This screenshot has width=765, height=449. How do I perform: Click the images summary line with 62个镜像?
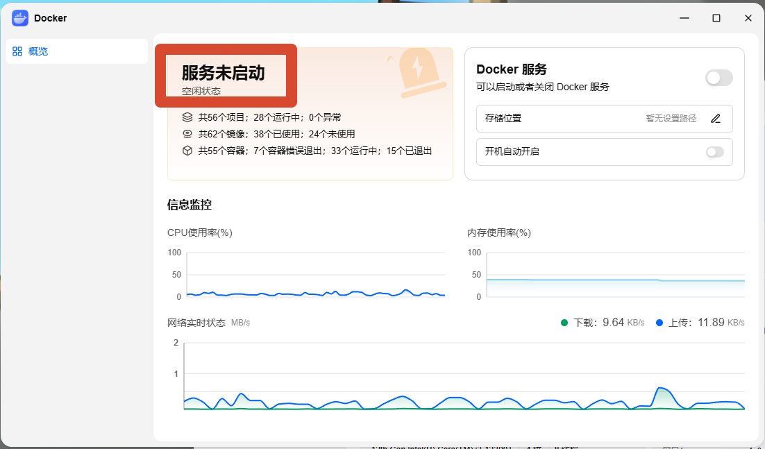coord(276,134)
